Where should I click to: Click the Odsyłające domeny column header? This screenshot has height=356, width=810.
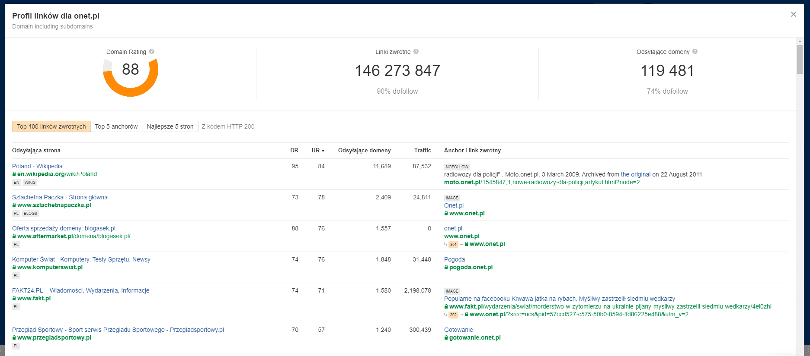click(x=365, y=150)
